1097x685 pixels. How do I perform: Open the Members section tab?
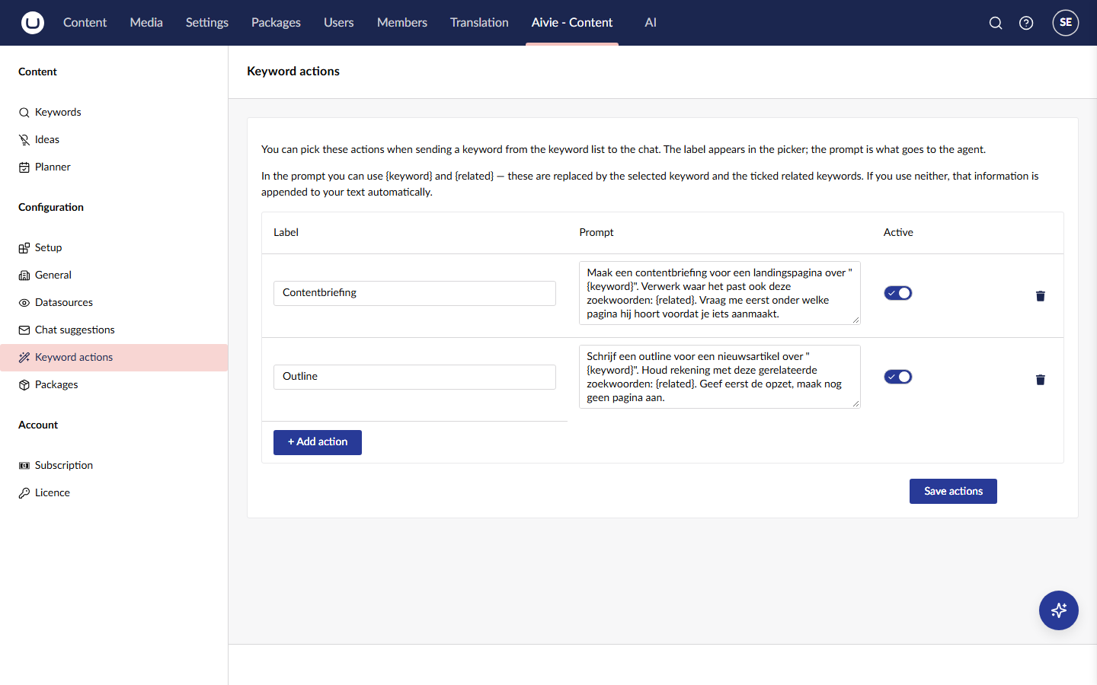[402, 23]
